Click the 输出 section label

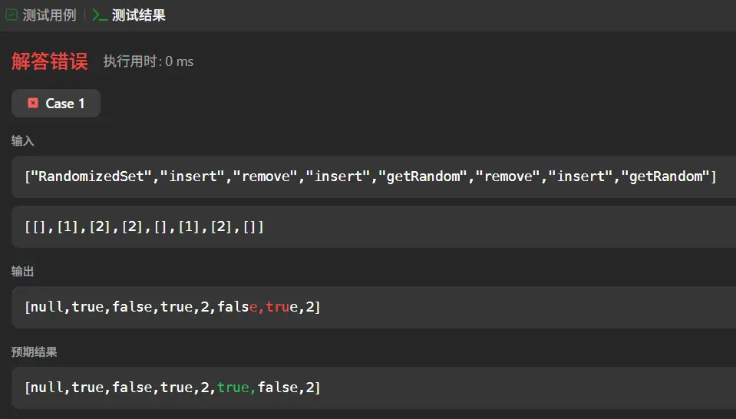(x=22, y=272)
